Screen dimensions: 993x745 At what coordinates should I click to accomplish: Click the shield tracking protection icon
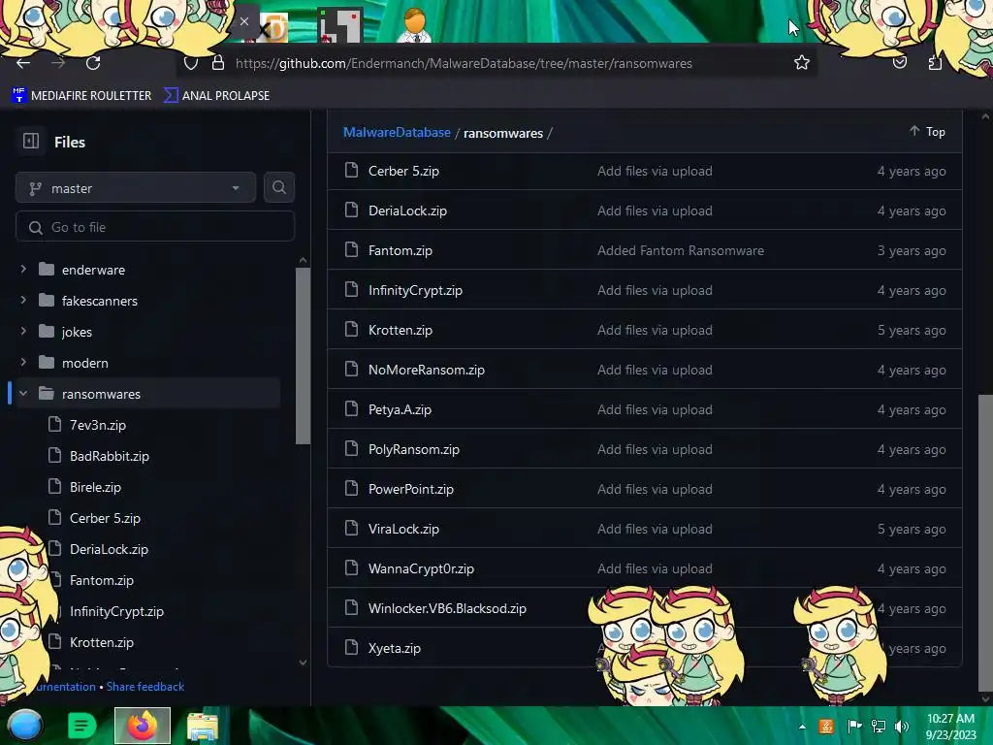coord(191,63)
